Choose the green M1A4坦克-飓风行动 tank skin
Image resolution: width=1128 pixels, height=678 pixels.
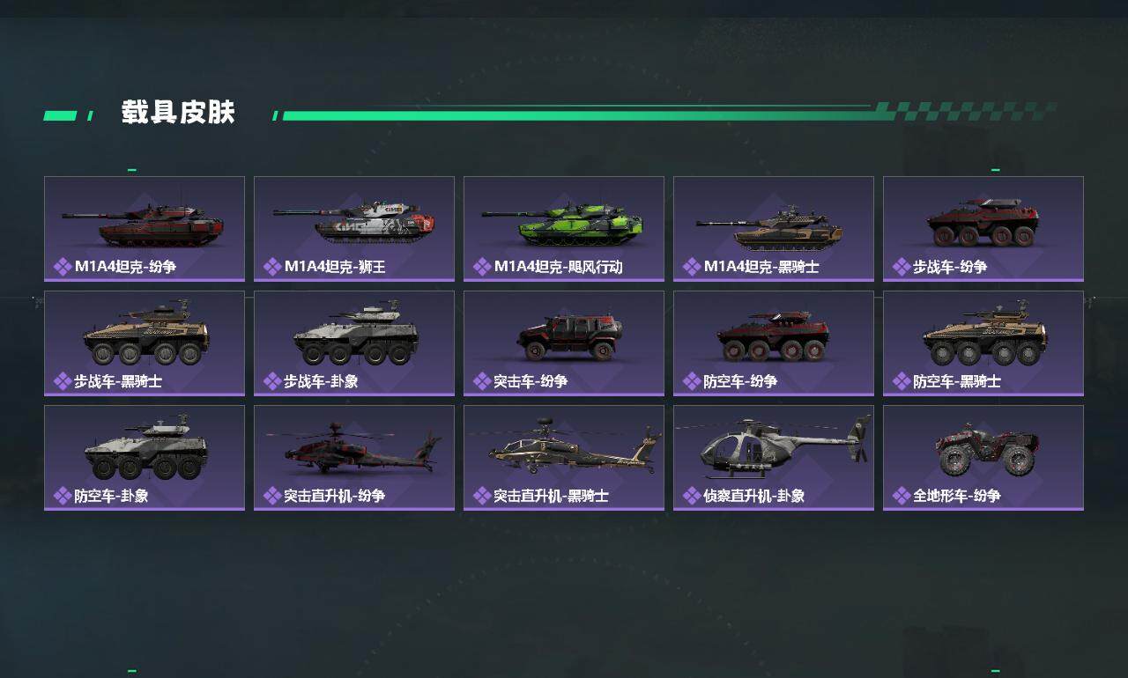[564, 229]
